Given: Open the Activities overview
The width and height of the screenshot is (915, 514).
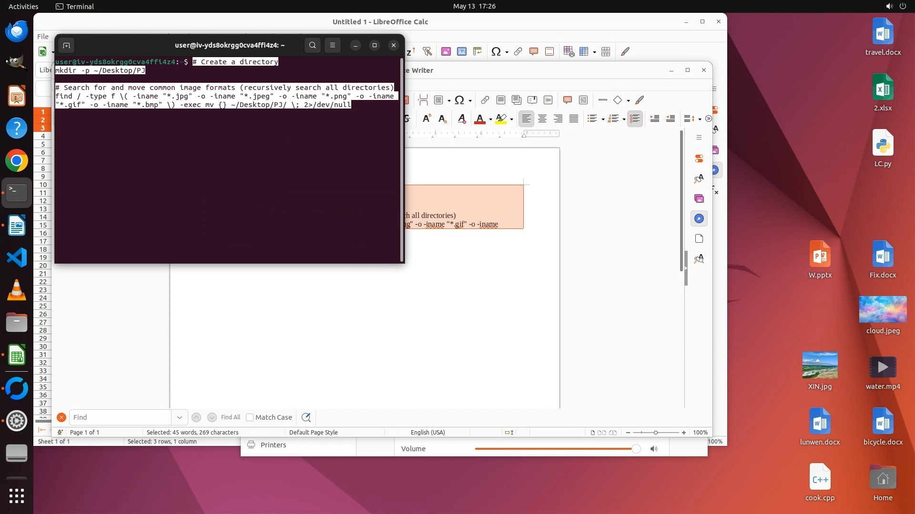Looking at the screenshot, I should [23, 6].
